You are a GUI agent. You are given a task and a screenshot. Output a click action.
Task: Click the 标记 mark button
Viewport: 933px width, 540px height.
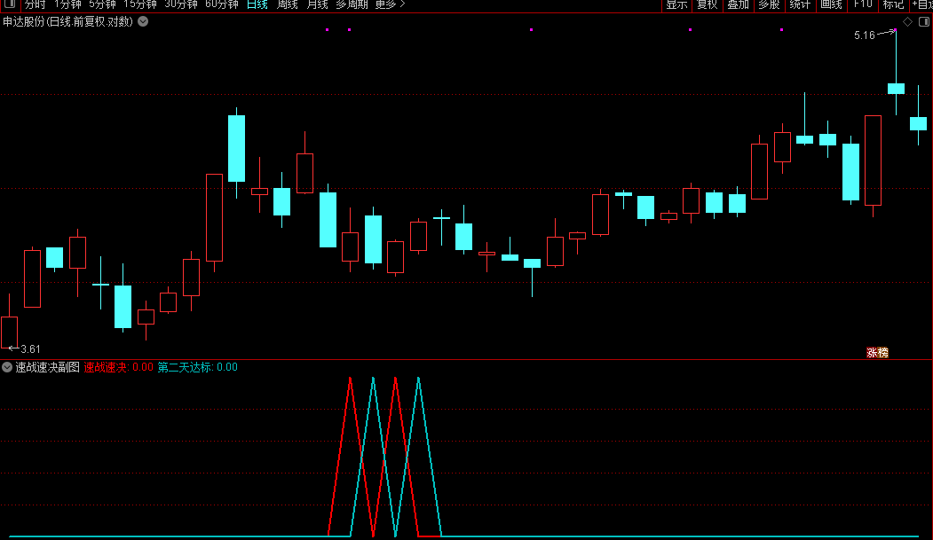(893, 4)
